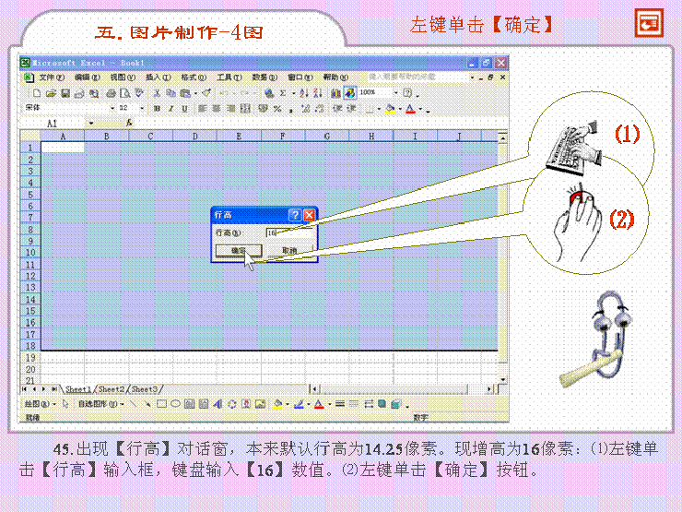The image size is (682, 512).
Task: Open the Name Box A1 dropdown
Action: click(x=90, y=122)
